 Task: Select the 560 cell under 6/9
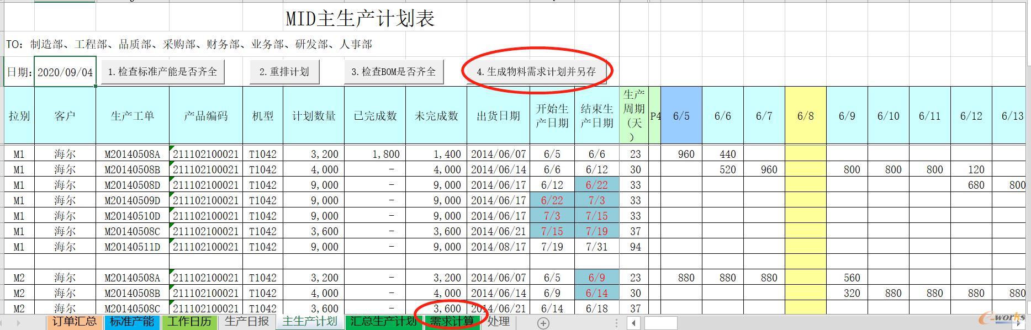[847, 278]
